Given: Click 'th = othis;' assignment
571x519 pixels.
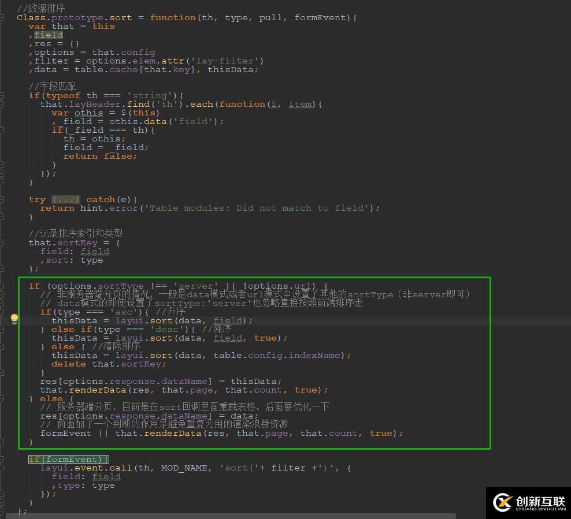Looking at the screenshot, I should [94, 139].
